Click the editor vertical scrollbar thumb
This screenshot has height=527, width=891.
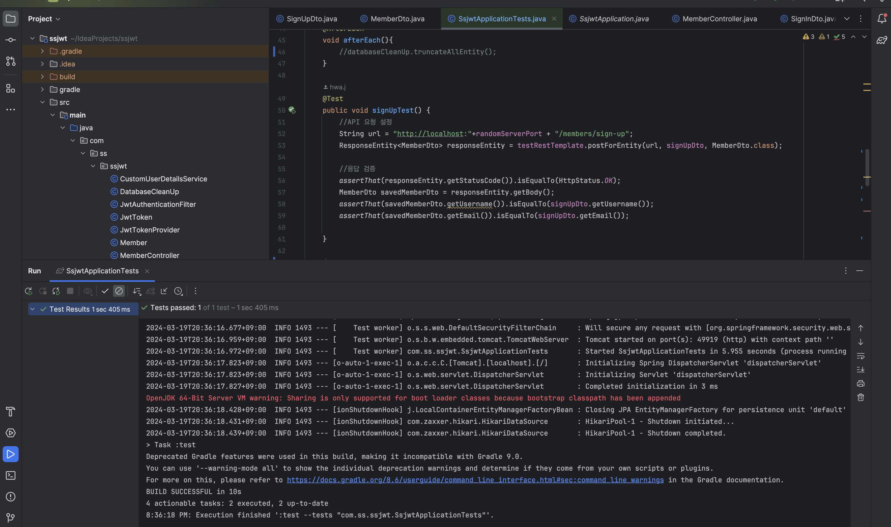[x=867, y=167]
